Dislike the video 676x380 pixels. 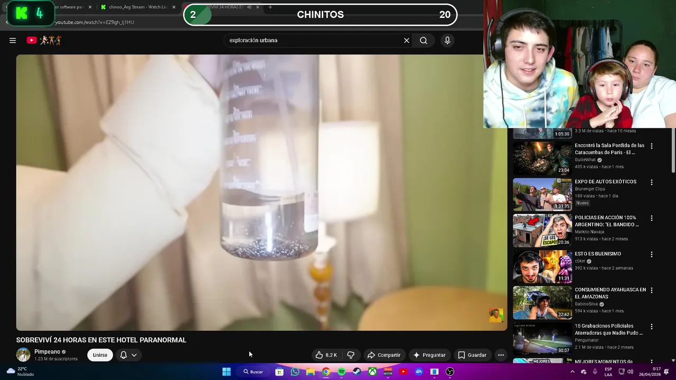point(351,355)
